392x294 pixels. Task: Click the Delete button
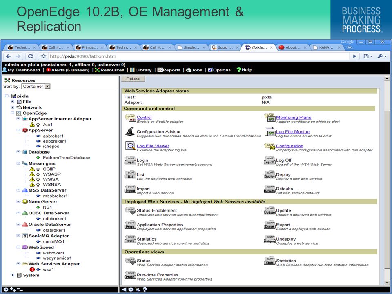click(133, 79)
